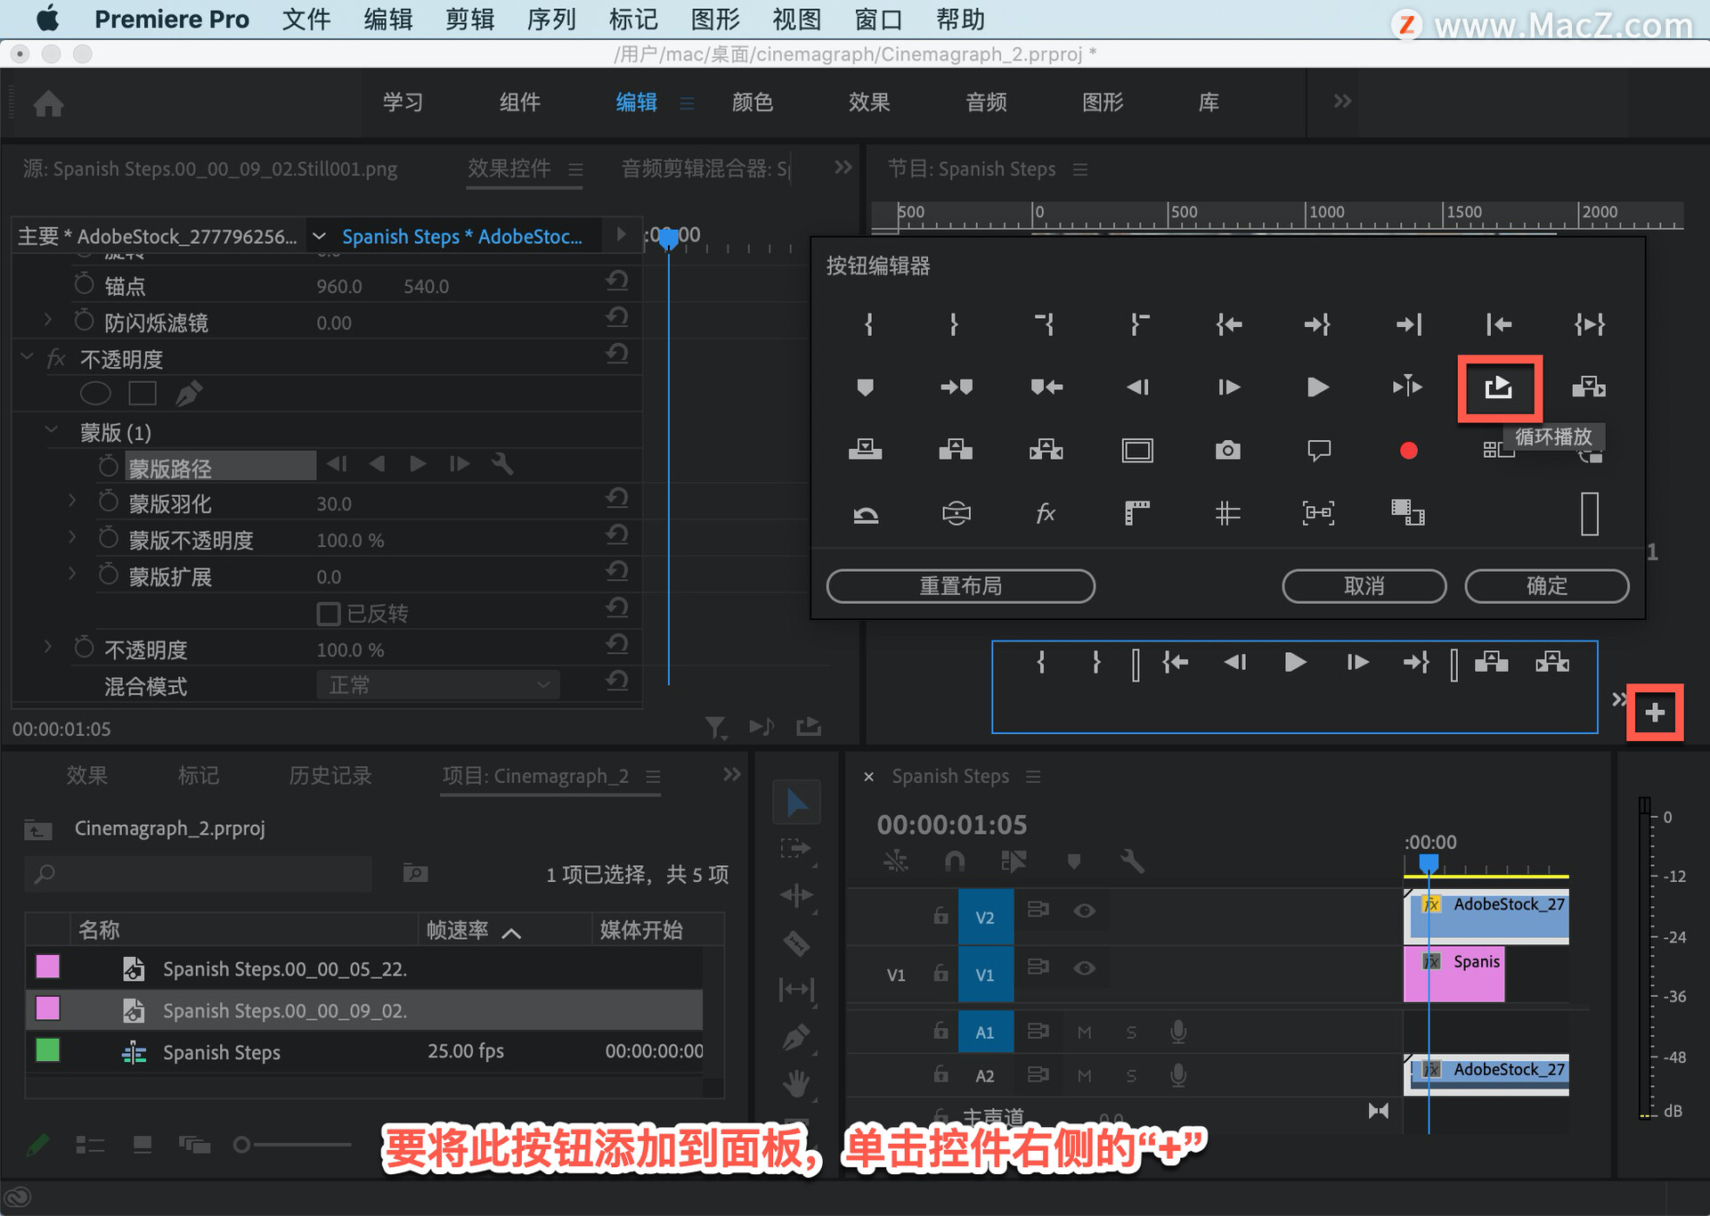Click the Show Rulers icon in button editor

1137,513
